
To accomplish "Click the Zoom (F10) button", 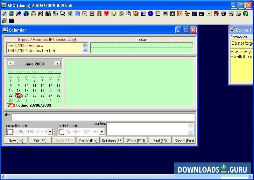I will [136, 140].
